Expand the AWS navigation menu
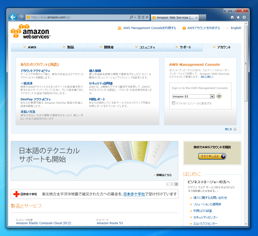 click(x=30, y=47)
